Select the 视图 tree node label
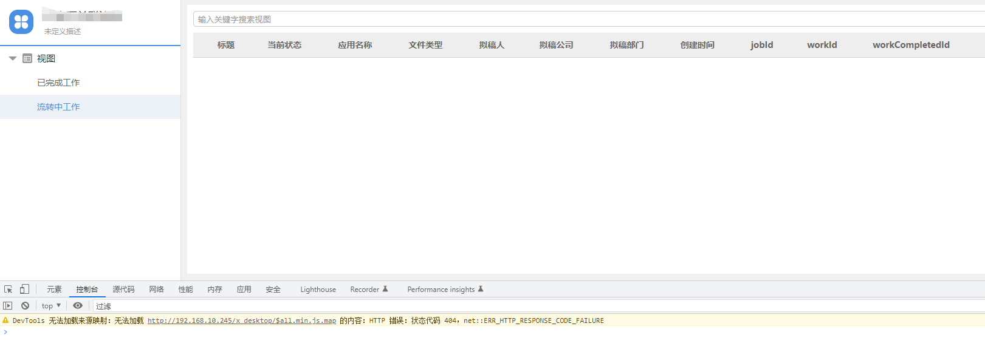Screen dimensions: 985x363 [x=46, y=58]
